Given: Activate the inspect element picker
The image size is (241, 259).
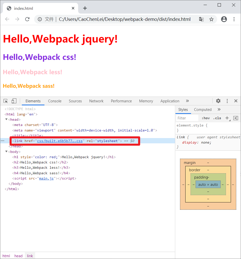Looking at the screenshot, I should click(6, 101).
